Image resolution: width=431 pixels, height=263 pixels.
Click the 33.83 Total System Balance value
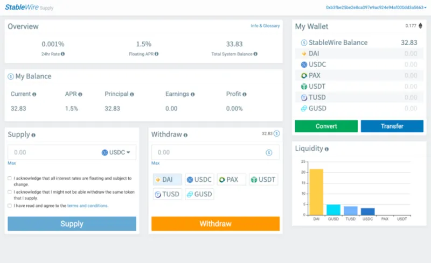pos(234,44)
